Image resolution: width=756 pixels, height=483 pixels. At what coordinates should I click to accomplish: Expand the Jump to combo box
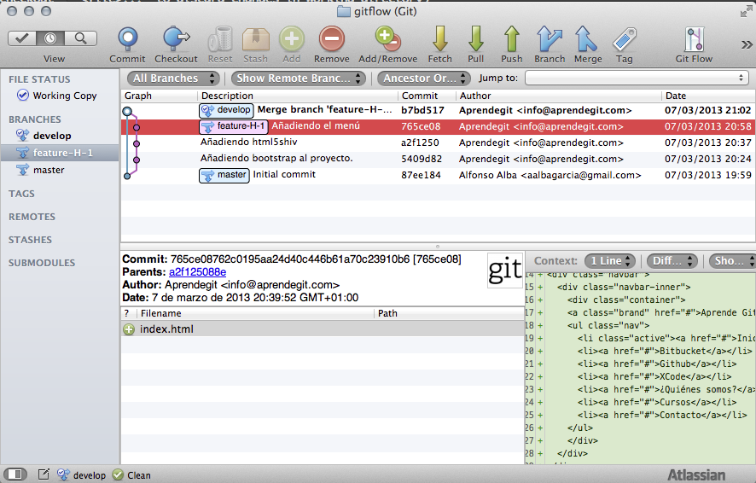click(637, 78)
